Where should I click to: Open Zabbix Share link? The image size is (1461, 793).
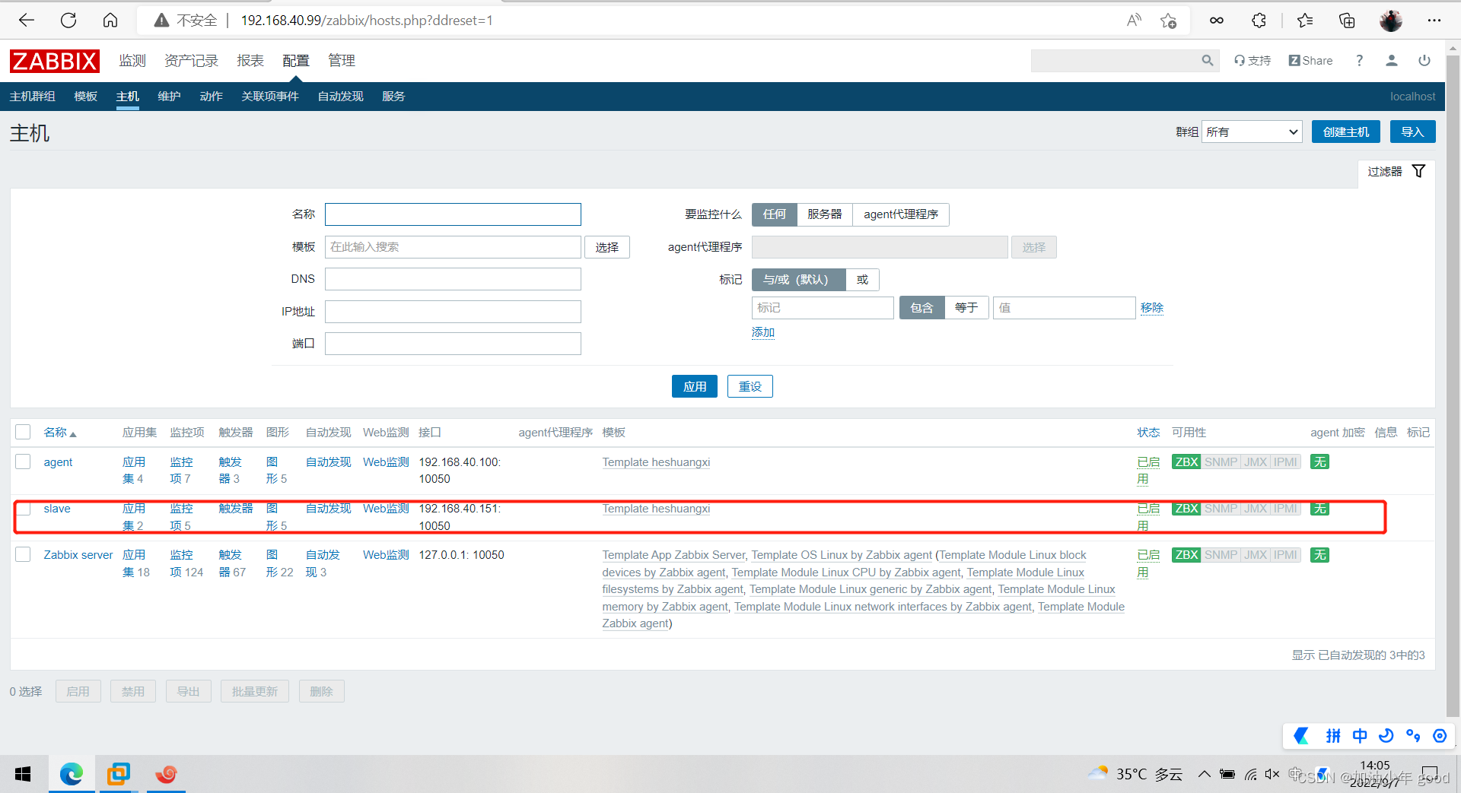pos(1310,61)
